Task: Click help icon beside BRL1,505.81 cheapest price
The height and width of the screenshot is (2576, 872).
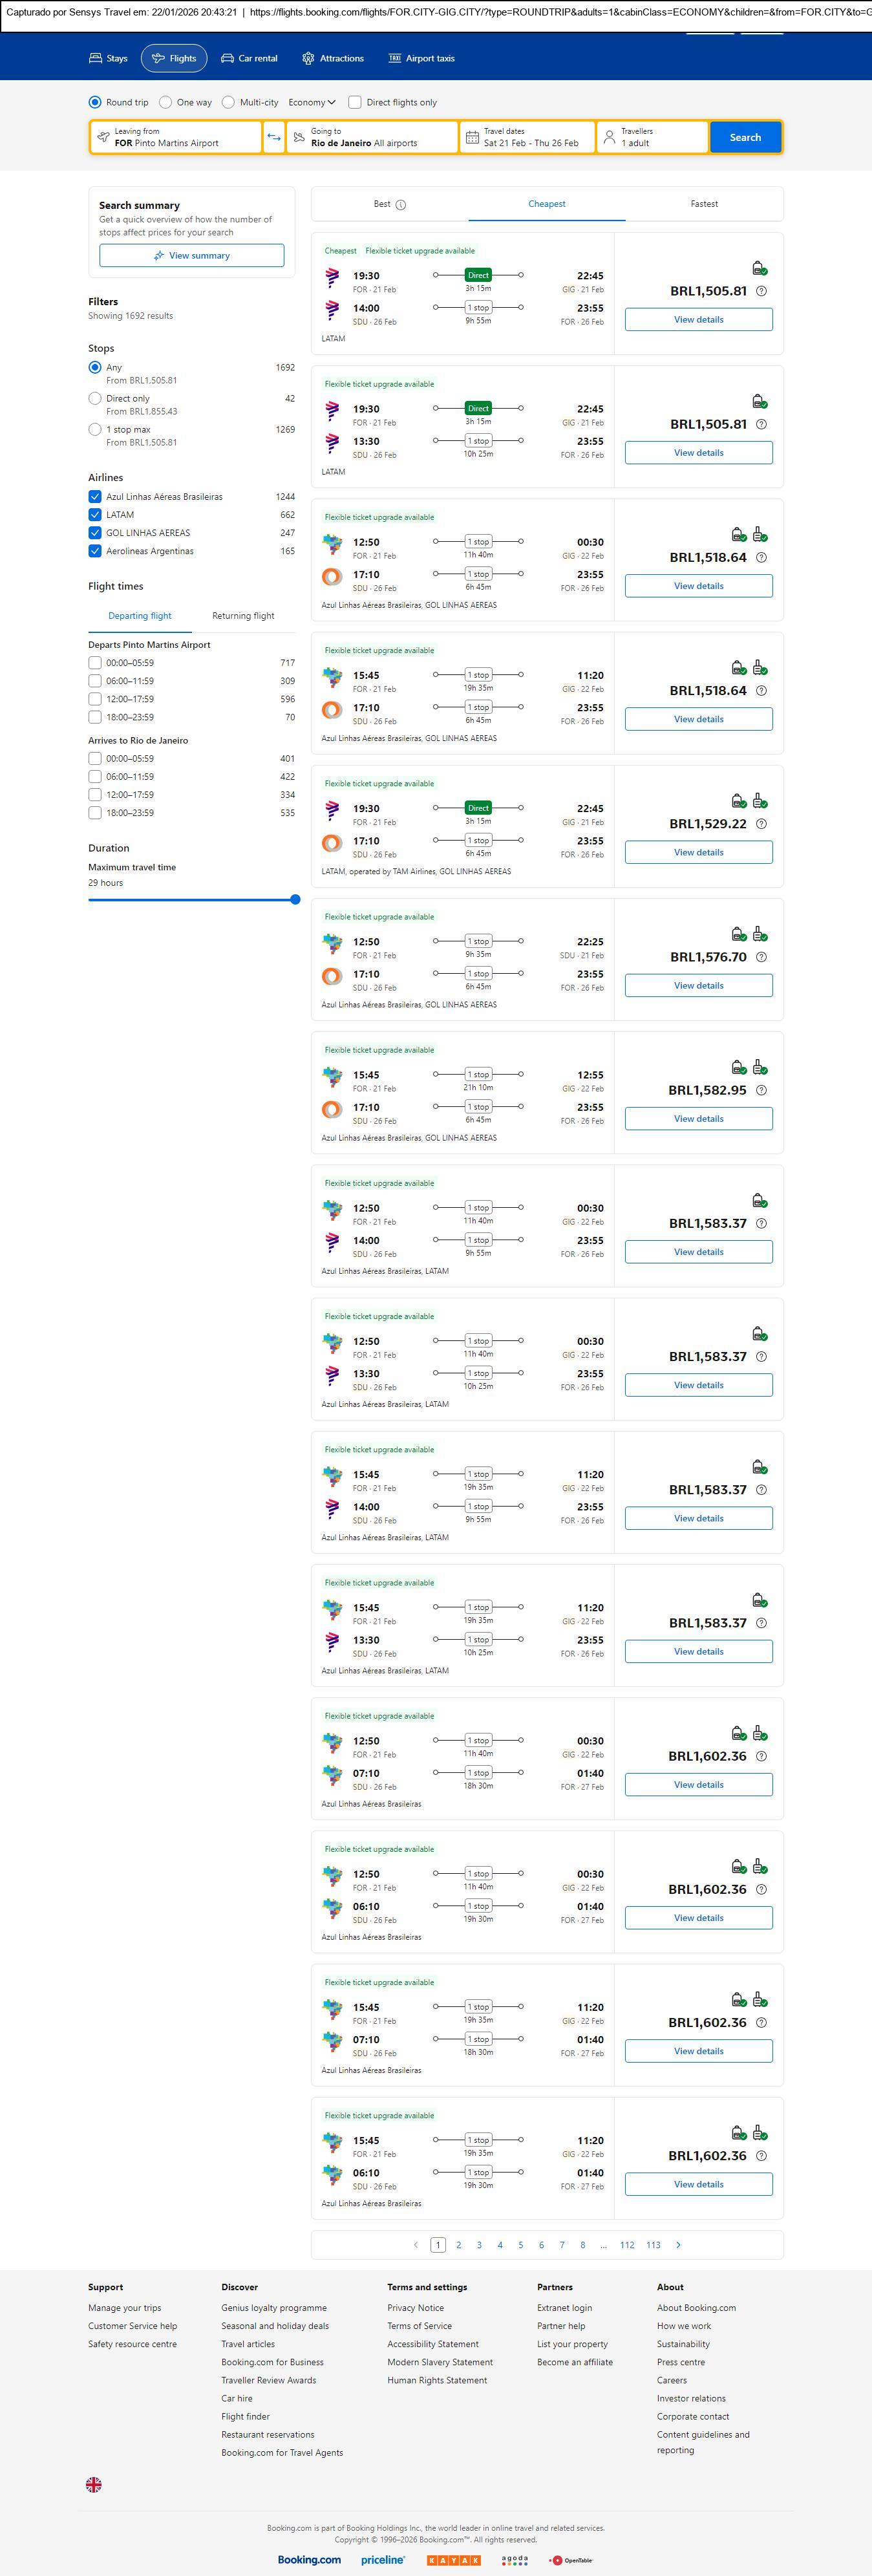Action: [x=761, y=291]
